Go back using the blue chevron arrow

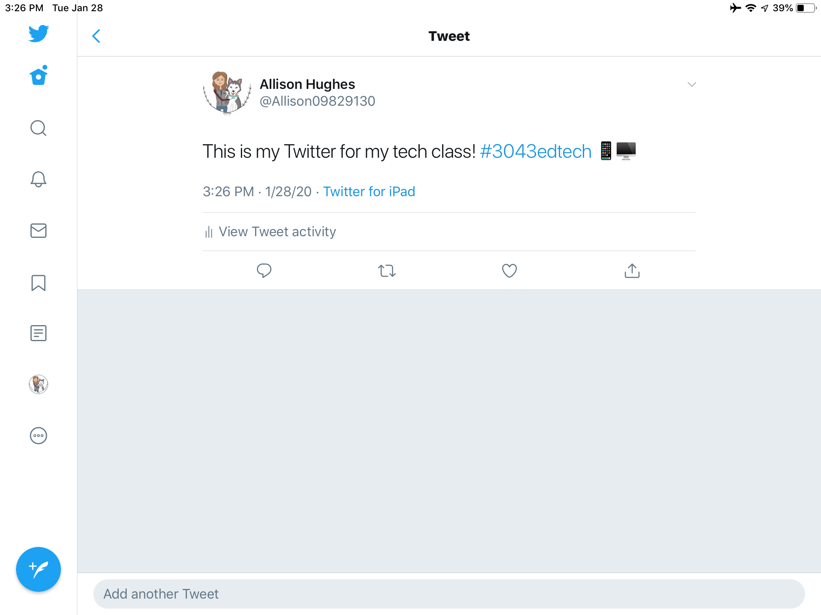coord(96,36)
